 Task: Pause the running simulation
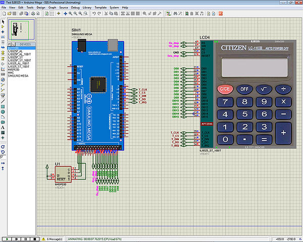[25, 239]
